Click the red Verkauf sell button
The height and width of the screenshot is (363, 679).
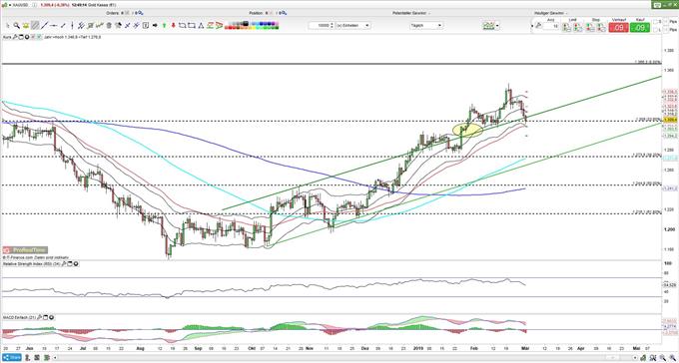(x=618, y=28)
